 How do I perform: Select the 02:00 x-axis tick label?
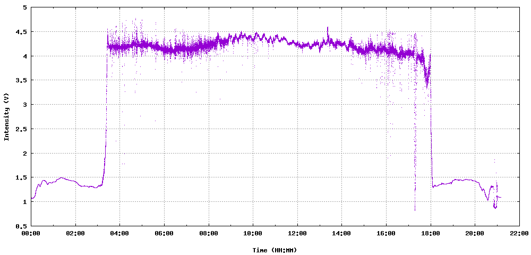pyautogui.click(x=75, y=233)
